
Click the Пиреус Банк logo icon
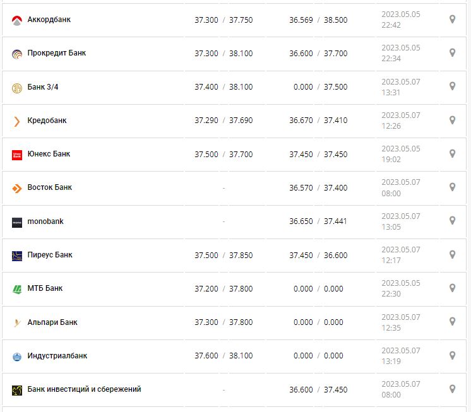click(x=17, y=256)
